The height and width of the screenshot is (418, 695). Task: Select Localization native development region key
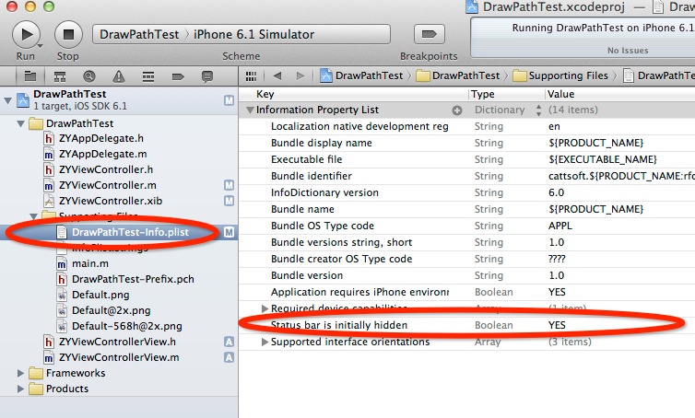tap(359, 127)
